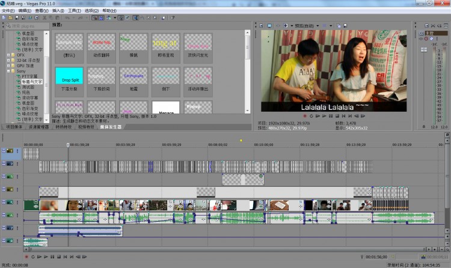The image size is (451, 268).
Task: Pause playback under the preview window
Action: click(x=331, y=116)
